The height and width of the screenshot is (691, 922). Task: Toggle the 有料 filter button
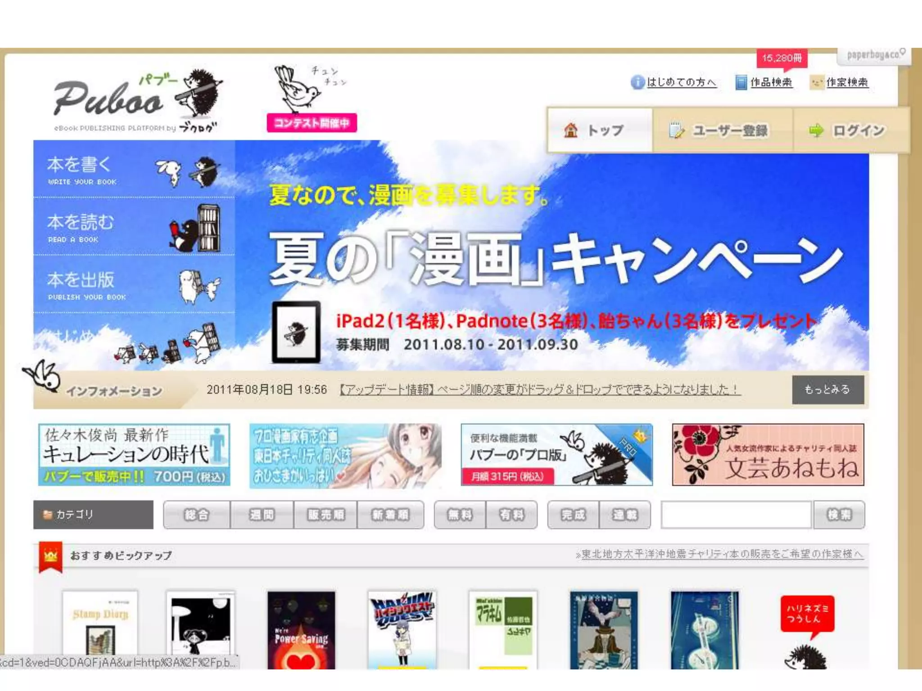pyautogui.click(x=511, y=515)
